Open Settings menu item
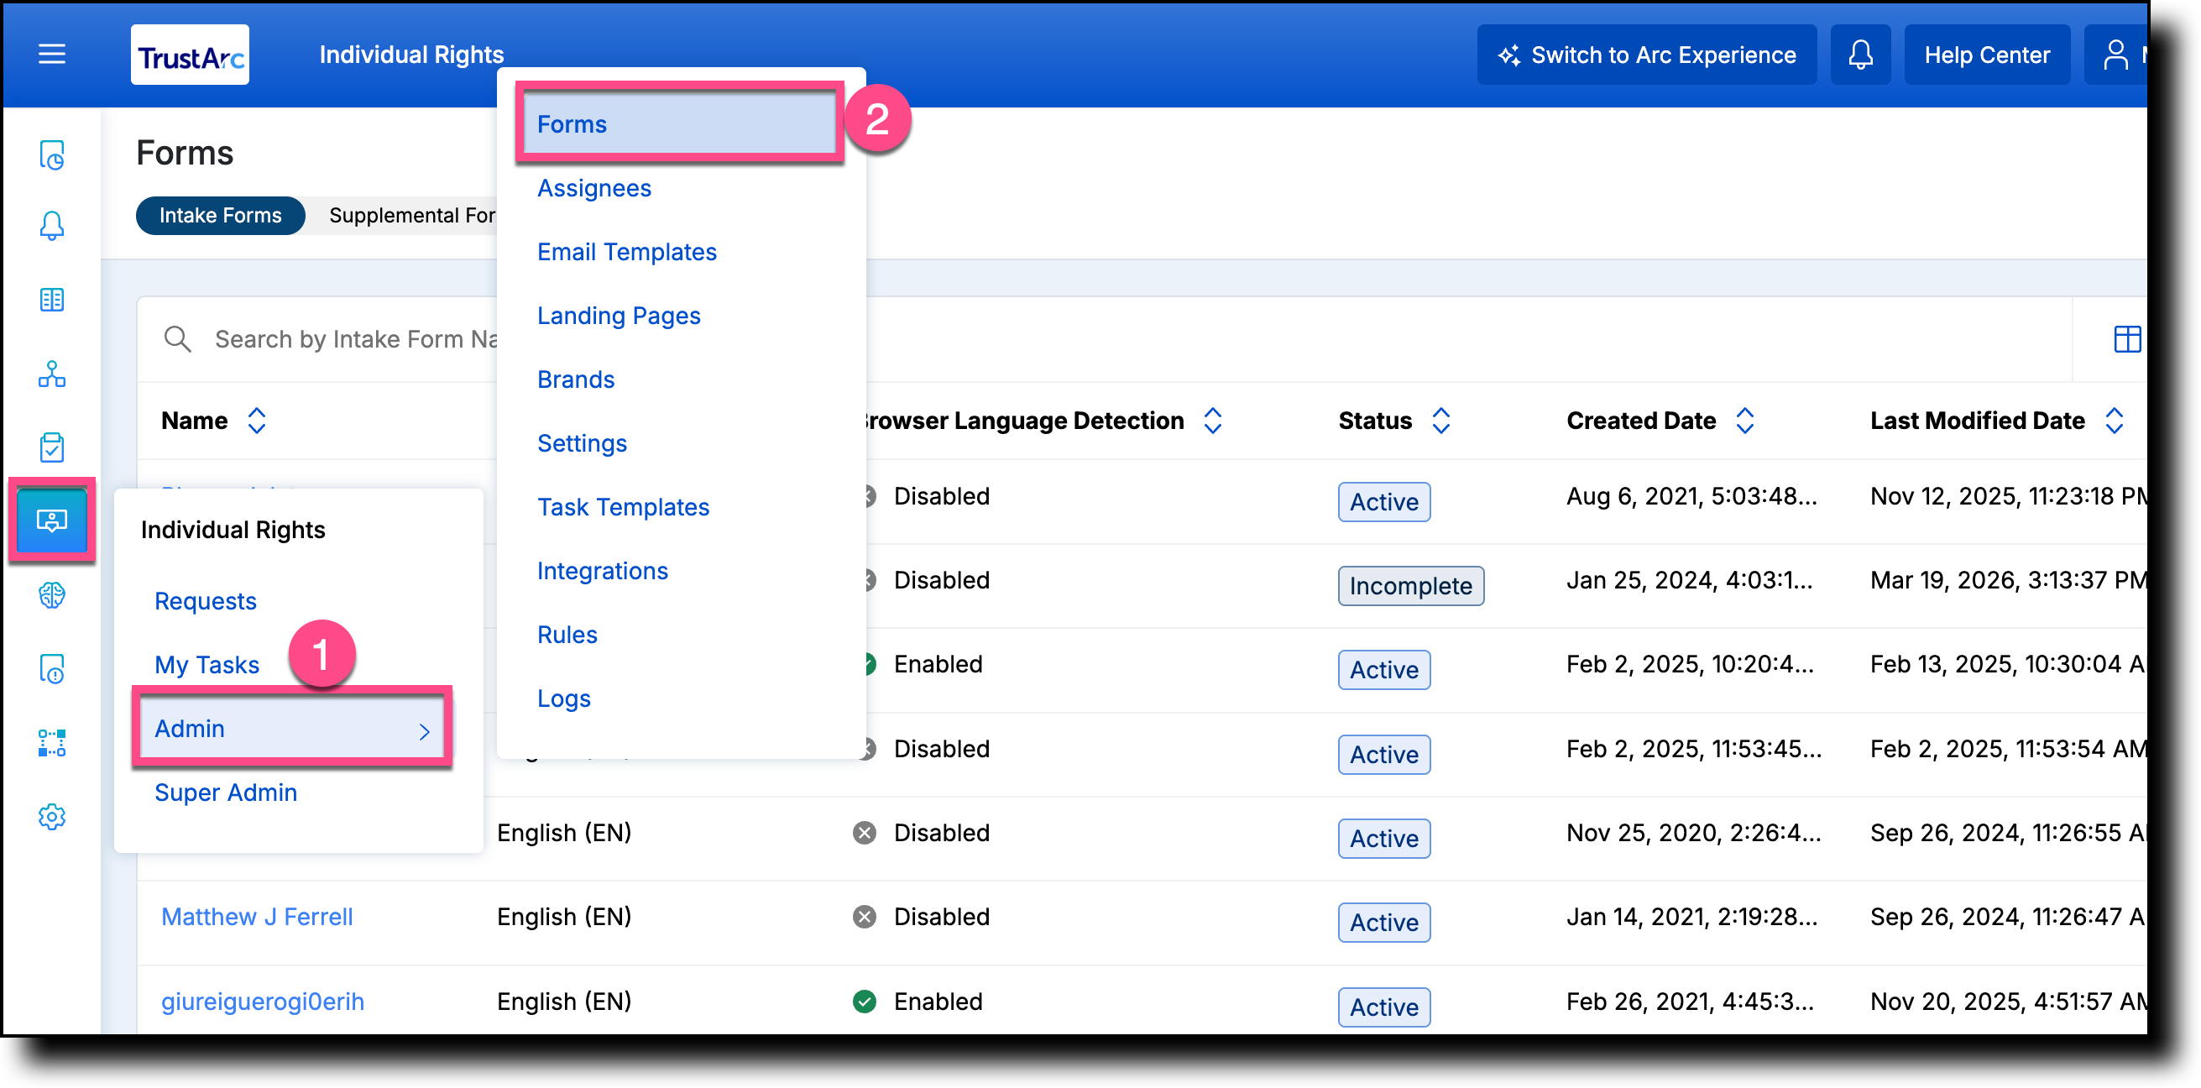The height and width of the screenshot is (1088, 2201). click(581, 443)
